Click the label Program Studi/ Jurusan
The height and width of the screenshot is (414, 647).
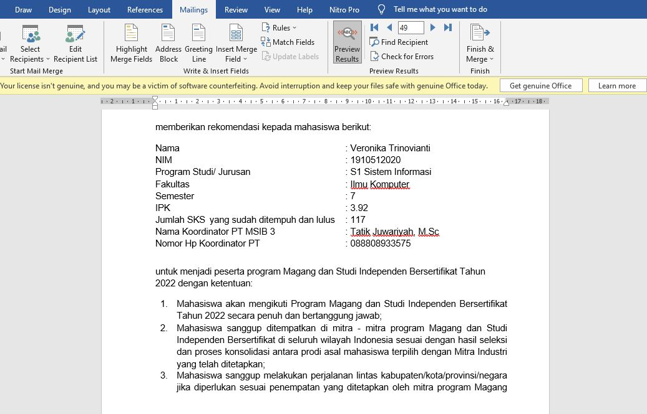pos(203,172)
